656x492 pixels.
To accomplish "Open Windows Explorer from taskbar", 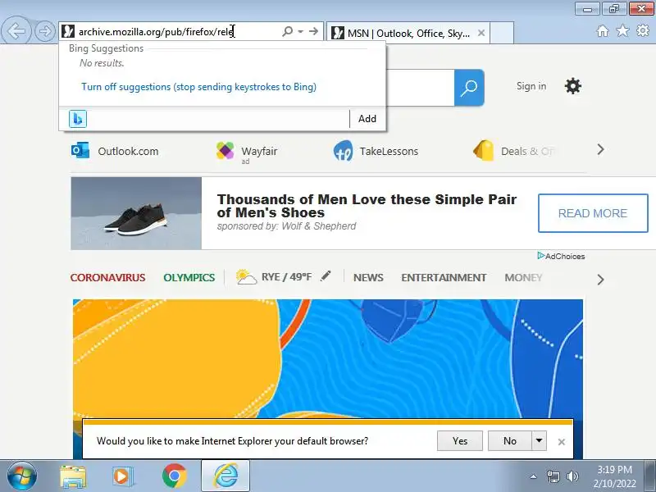I will (x=73, y=476).
